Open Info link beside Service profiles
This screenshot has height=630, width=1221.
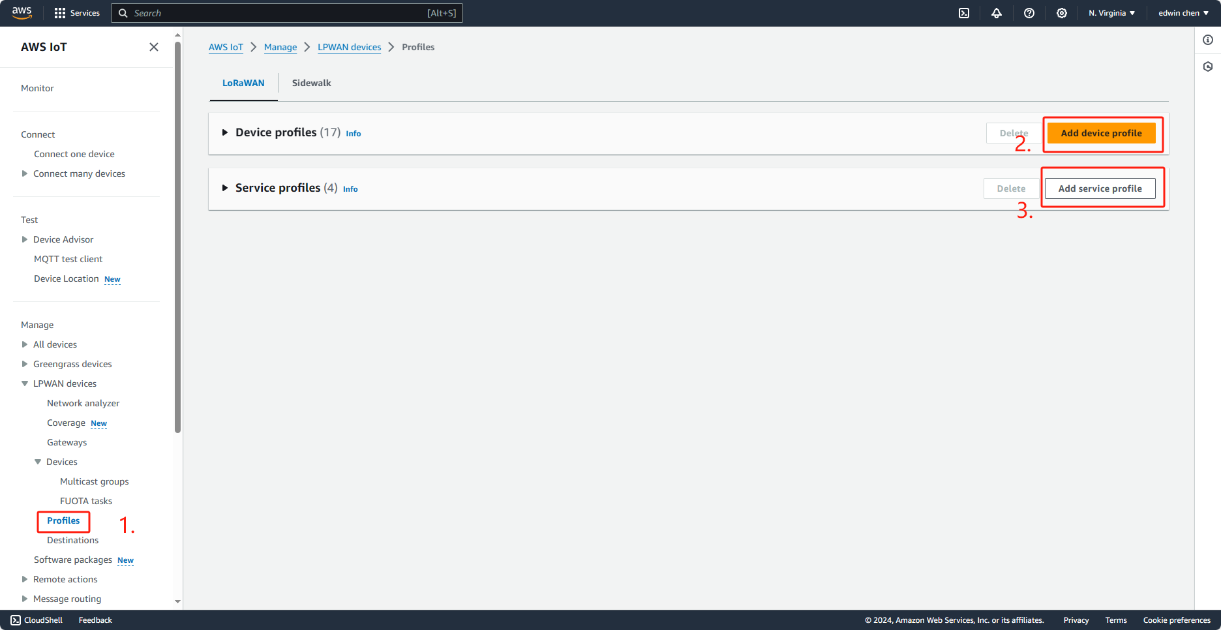[350, 189]
